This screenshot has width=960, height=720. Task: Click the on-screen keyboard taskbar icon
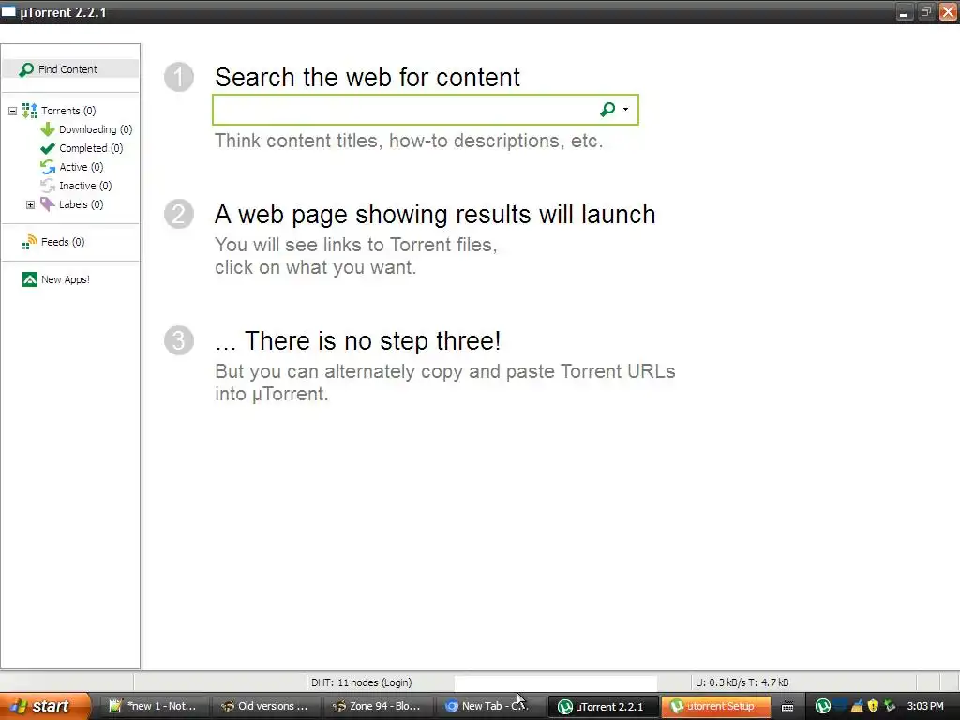(x=787, y=707)
